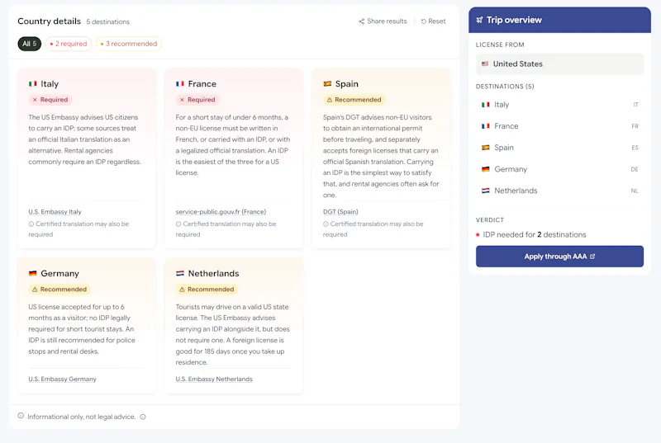Click the info icon beside France certified translation note

pyautogui.click(x=178, y=224)
